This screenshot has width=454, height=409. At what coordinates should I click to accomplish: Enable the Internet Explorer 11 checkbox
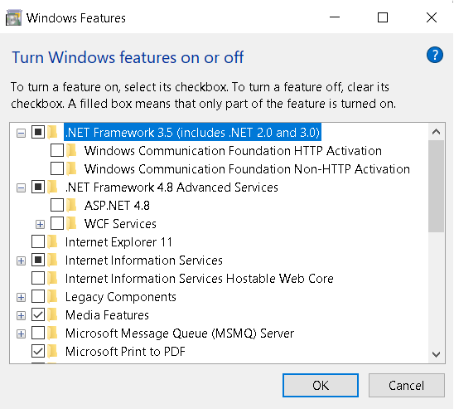click(38, 241)
